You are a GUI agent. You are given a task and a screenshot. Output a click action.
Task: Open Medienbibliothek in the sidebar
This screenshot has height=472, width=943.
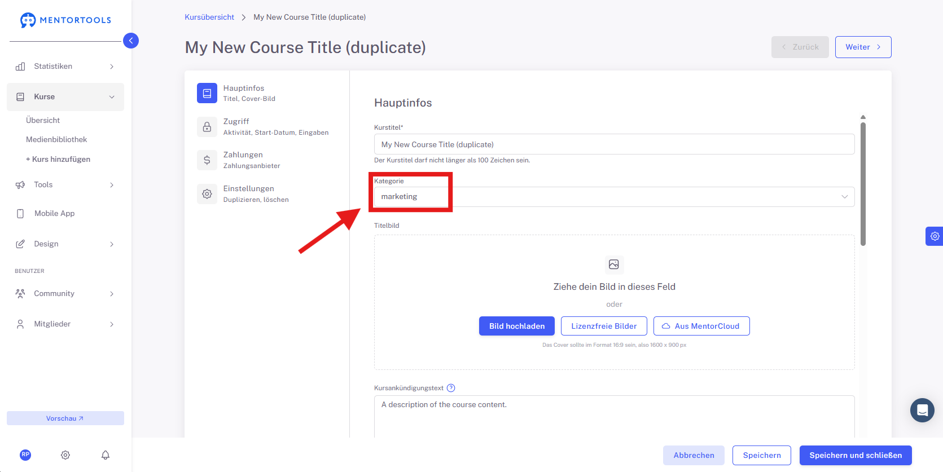click(x=56, y=139)
